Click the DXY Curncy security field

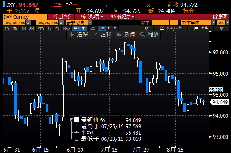coord(25,17)
